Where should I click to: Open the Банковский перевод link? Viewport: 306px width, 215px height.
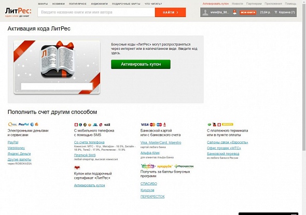pyautogui.click(x=223, y=154)
